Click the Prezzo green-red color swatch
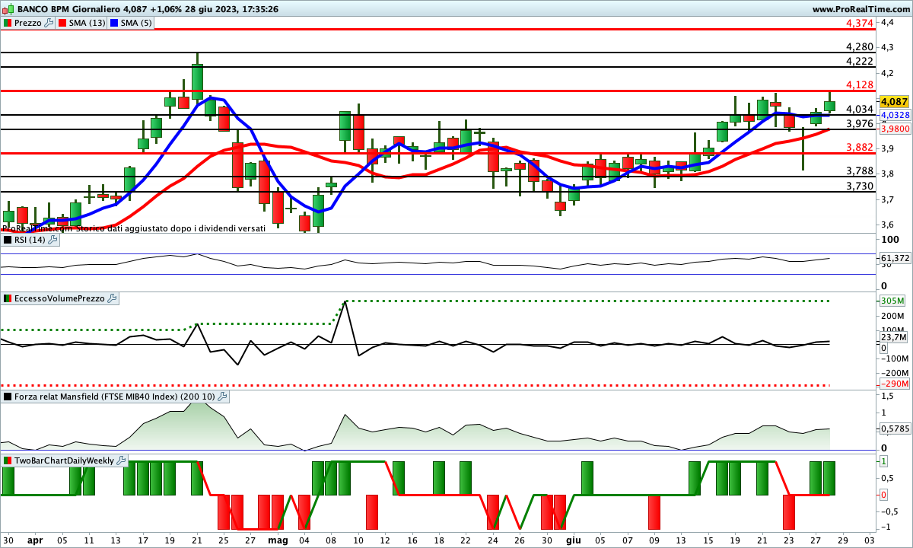Image resolution: width=913 pixels, height=548 pixels. click(8, 23)
